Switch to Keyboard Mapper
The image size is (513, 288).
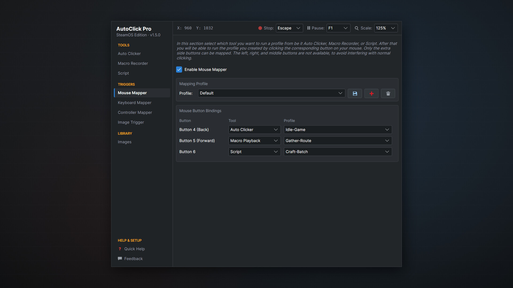coord(142,103)
